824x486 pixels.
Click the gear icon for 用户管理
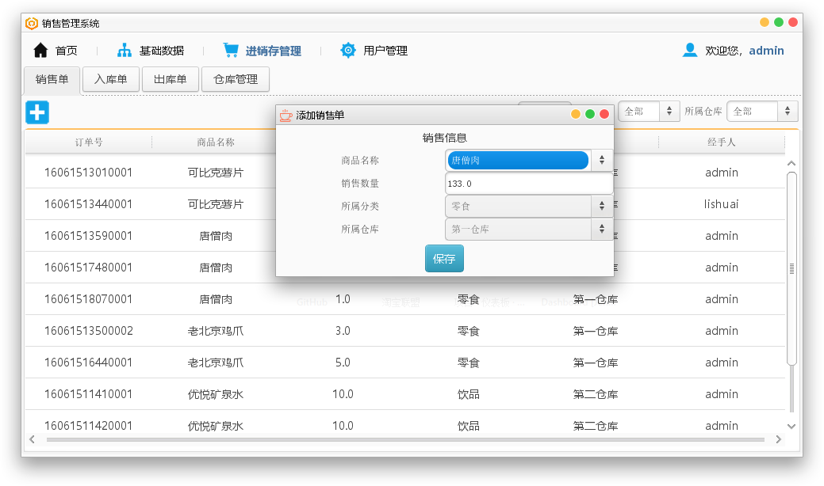click(348, 51)
